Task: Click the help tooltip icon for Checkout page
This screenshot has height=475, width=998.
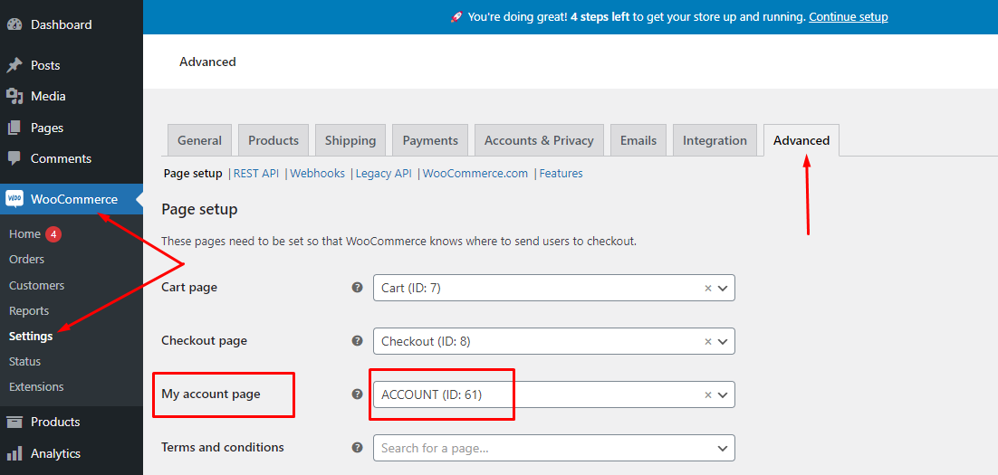Action: (x=357, y=341)
